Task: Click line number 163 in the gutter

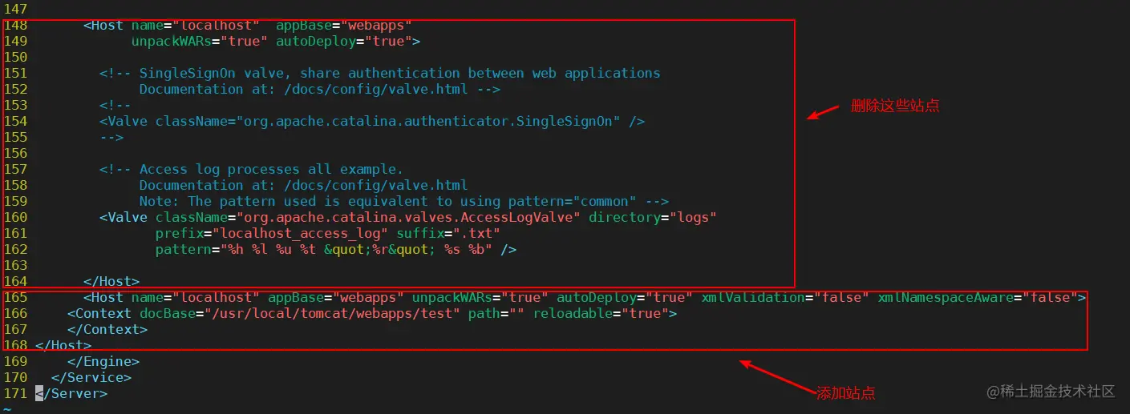Action: (15, 265)
